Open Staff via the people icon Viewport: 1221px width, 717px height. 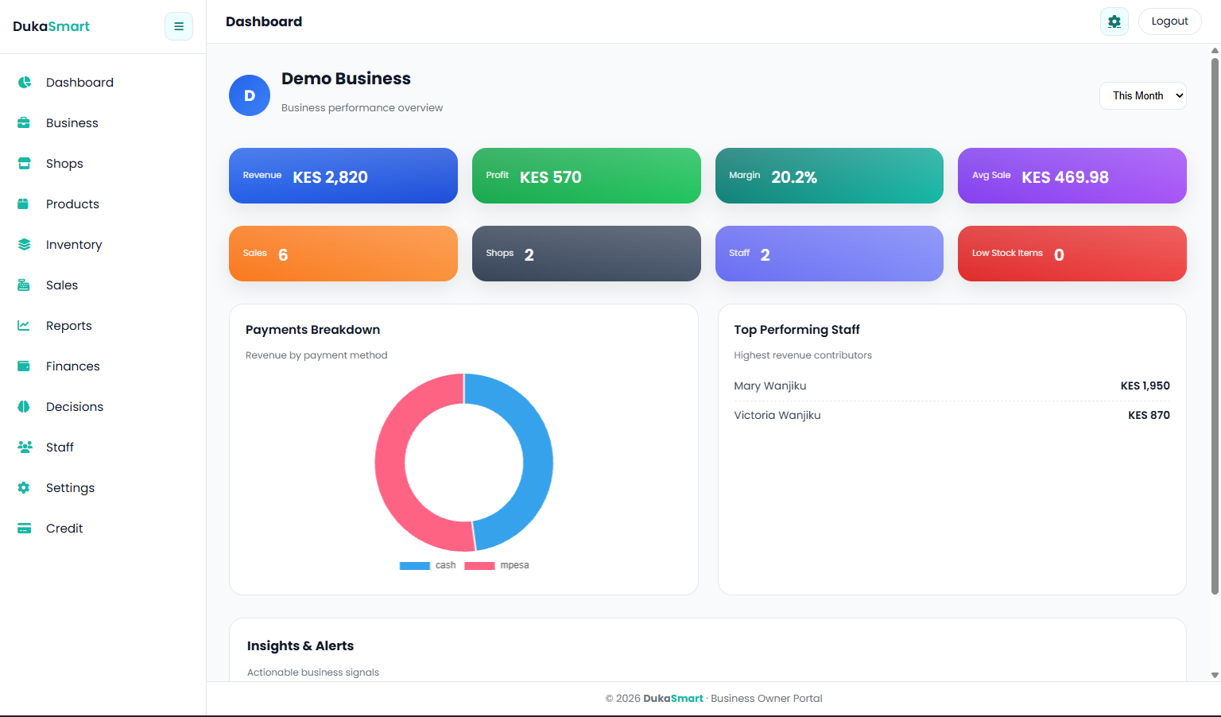(24, 447)
